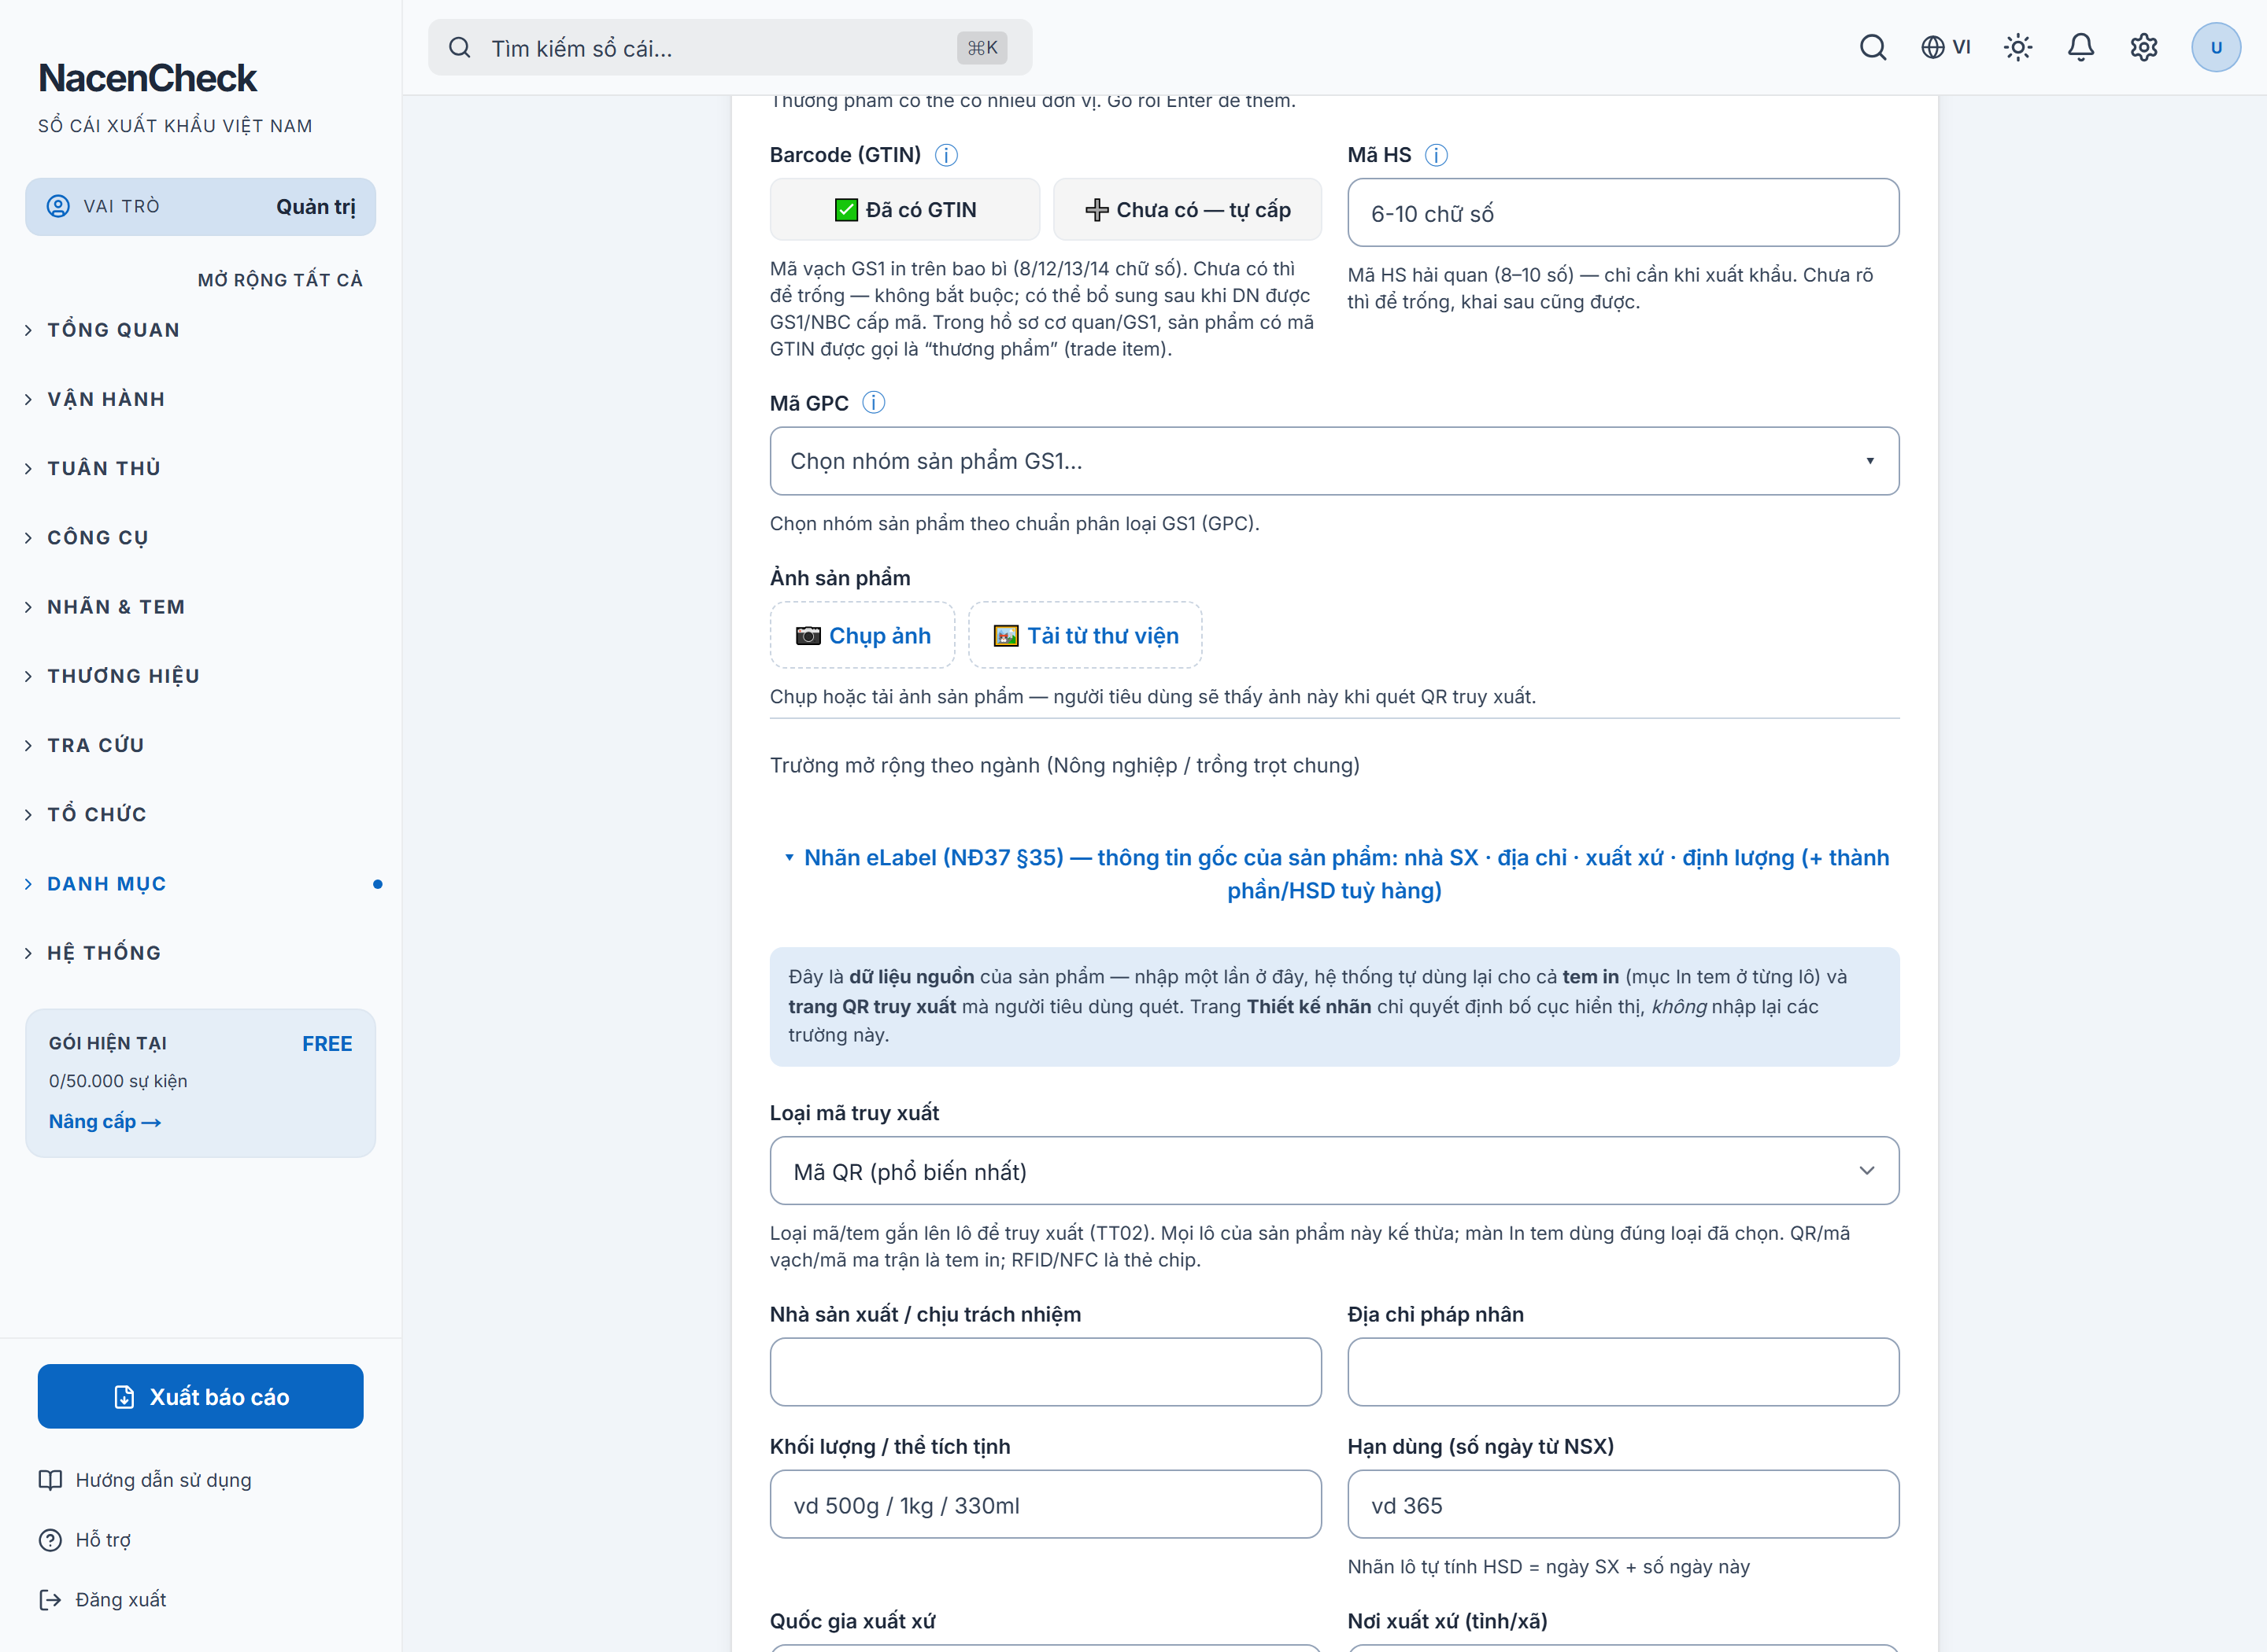Viewport: 2267px width, 1652px height.
Task: Open the Chọn nhóm sản phẩm GS1 dropdown
Action: 1333,461
